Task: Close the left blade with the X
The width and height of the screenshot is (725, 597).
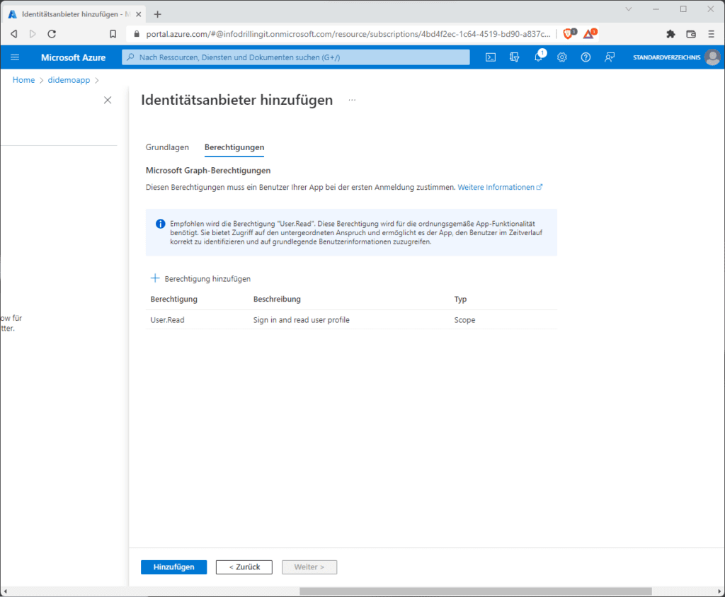Action: pos(108,100)
